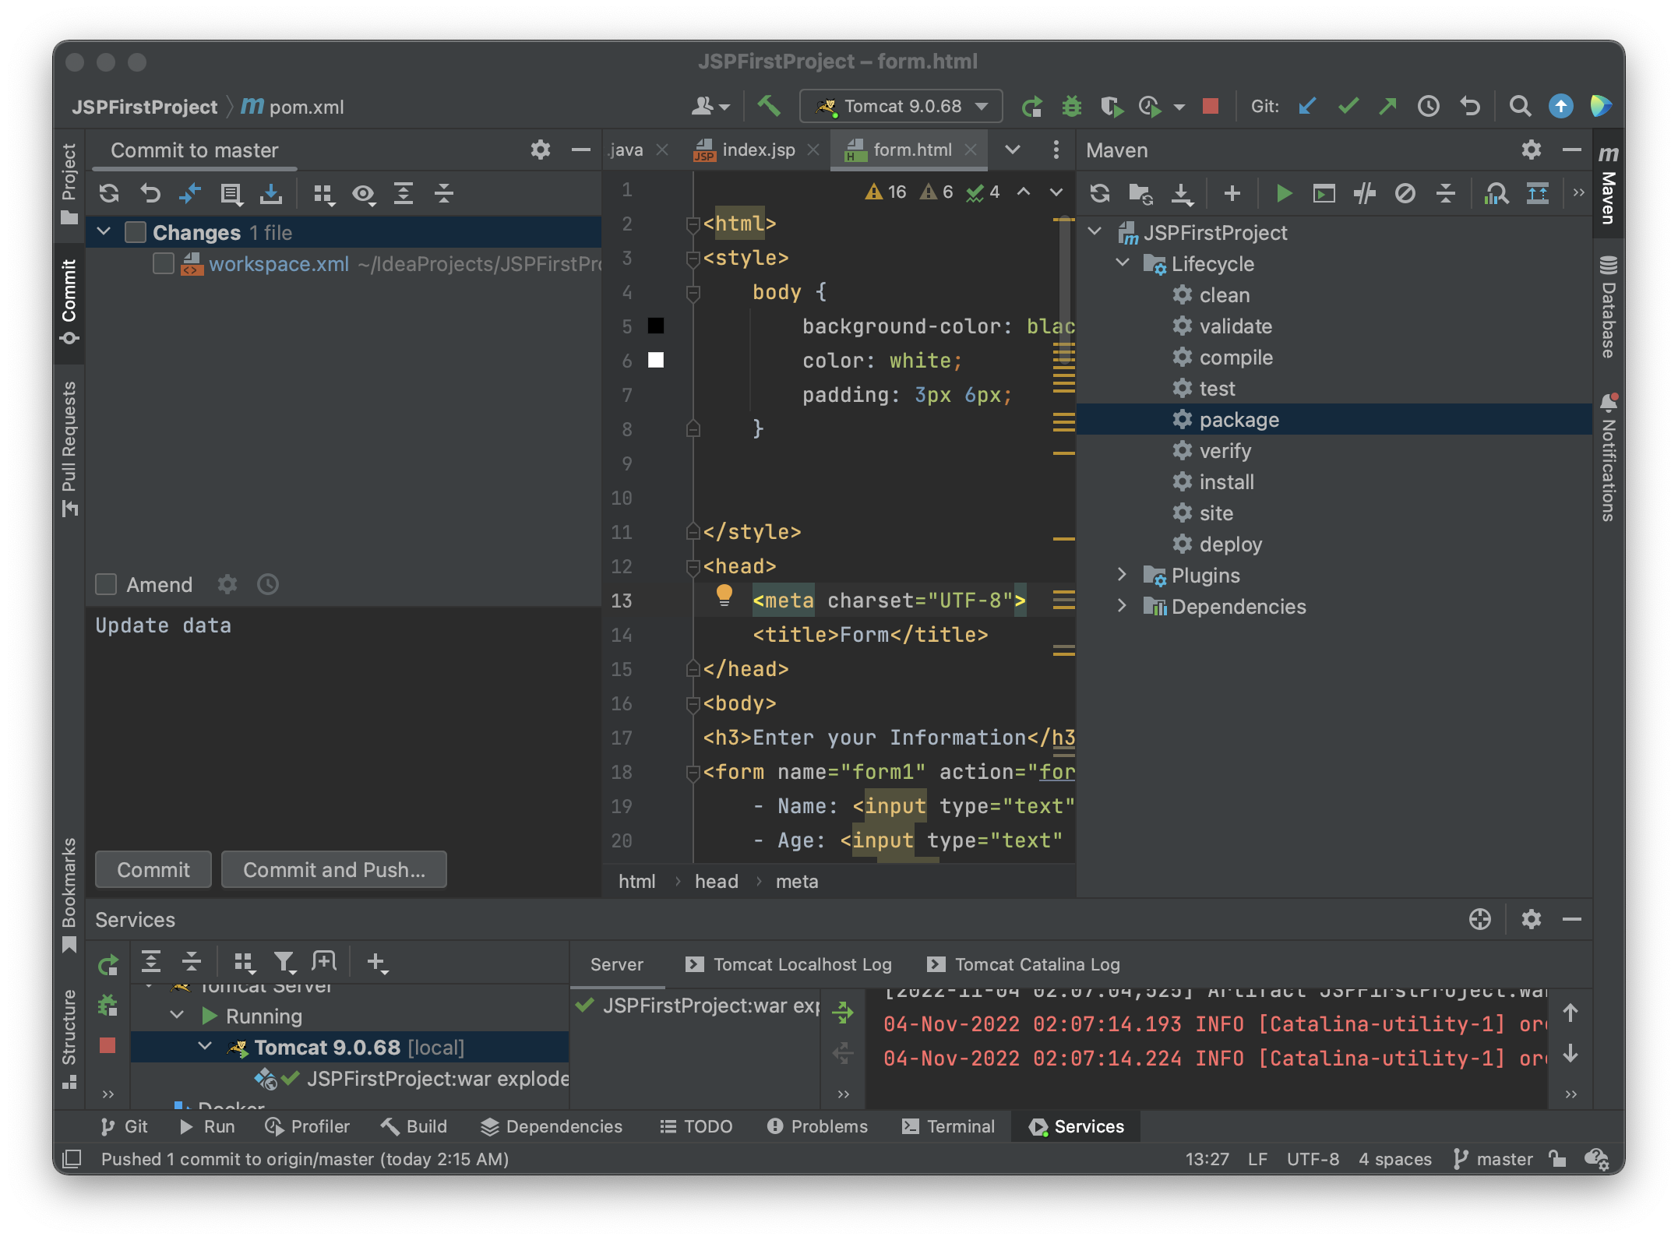This screenshot has width=1678, height=1240.
Task: Open Maven panel settings gear
Action: click(x=1531, y=150)
